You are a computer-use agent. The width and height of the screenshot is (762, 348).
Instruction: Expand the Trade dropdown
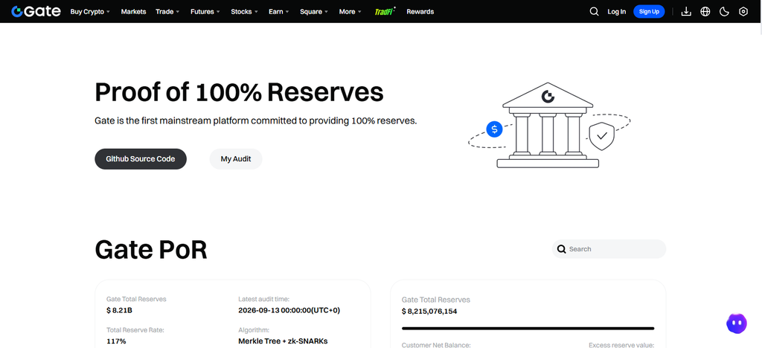tap(167, 12)
